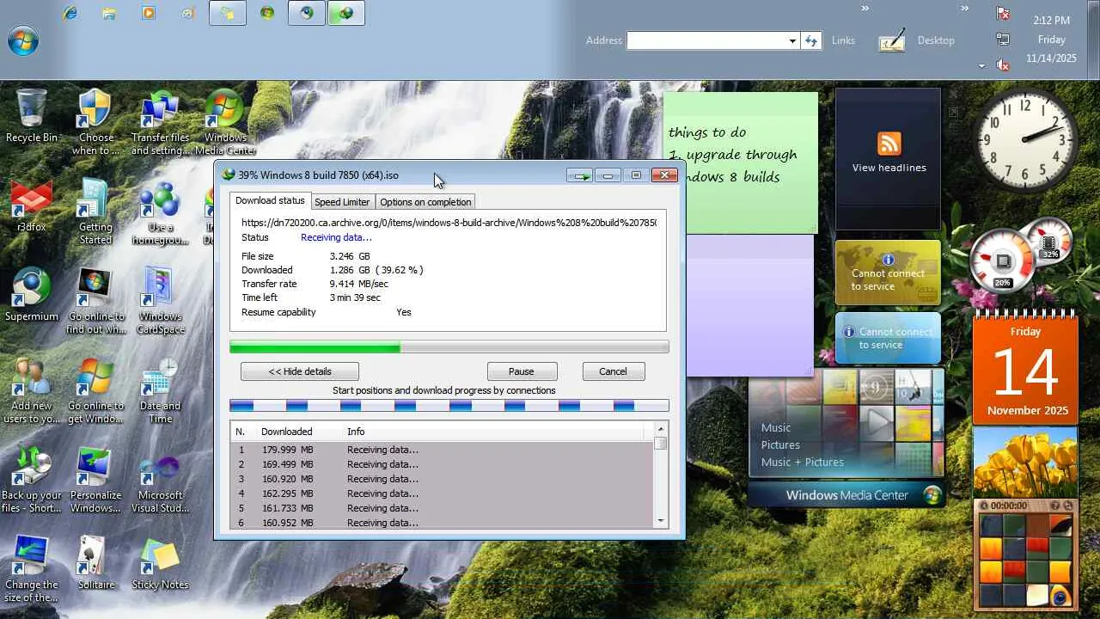Expand the Links toolbar chevron
Viewport: 1100px width, 619px height.
865,9
